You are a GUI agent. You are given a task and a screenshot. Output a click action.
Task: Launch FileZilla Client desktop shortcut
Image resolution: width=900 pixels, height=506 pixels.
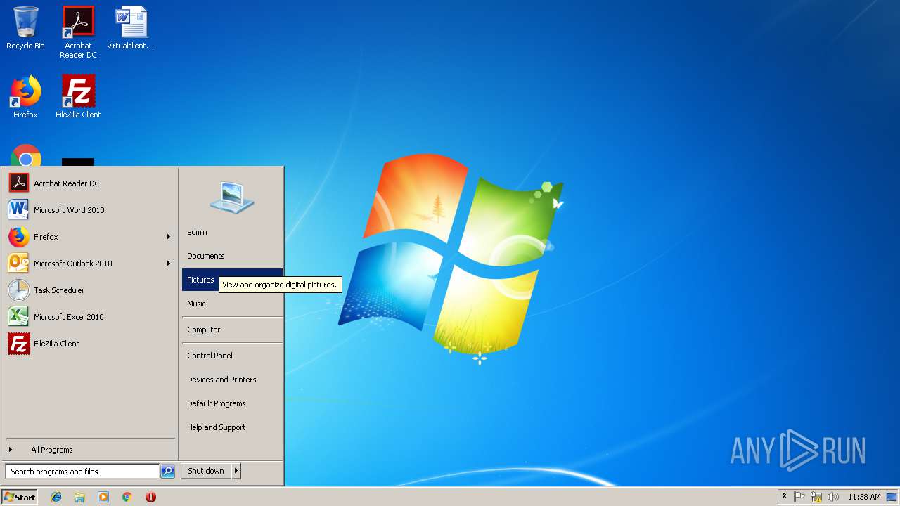click(x=78, y=97)
